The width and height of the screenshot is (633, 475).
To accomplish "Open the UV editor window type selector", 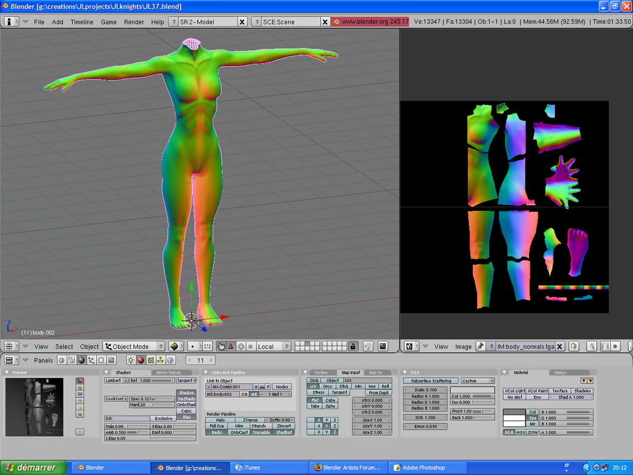I will click(x=411, y=346).
